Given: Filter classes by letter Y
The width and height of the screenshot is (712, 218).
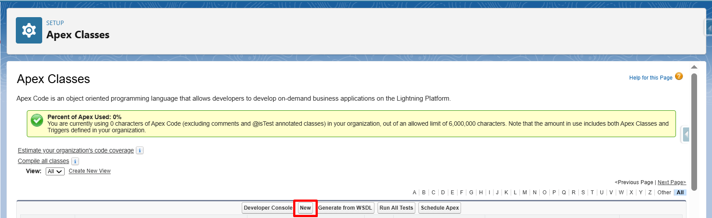Looking at the screenshot, I should [x=640, y=193].
